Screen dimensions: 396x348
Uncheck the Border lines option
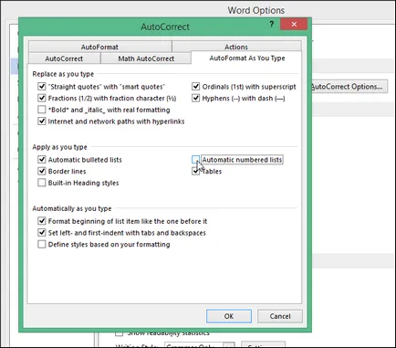[42, 171]
